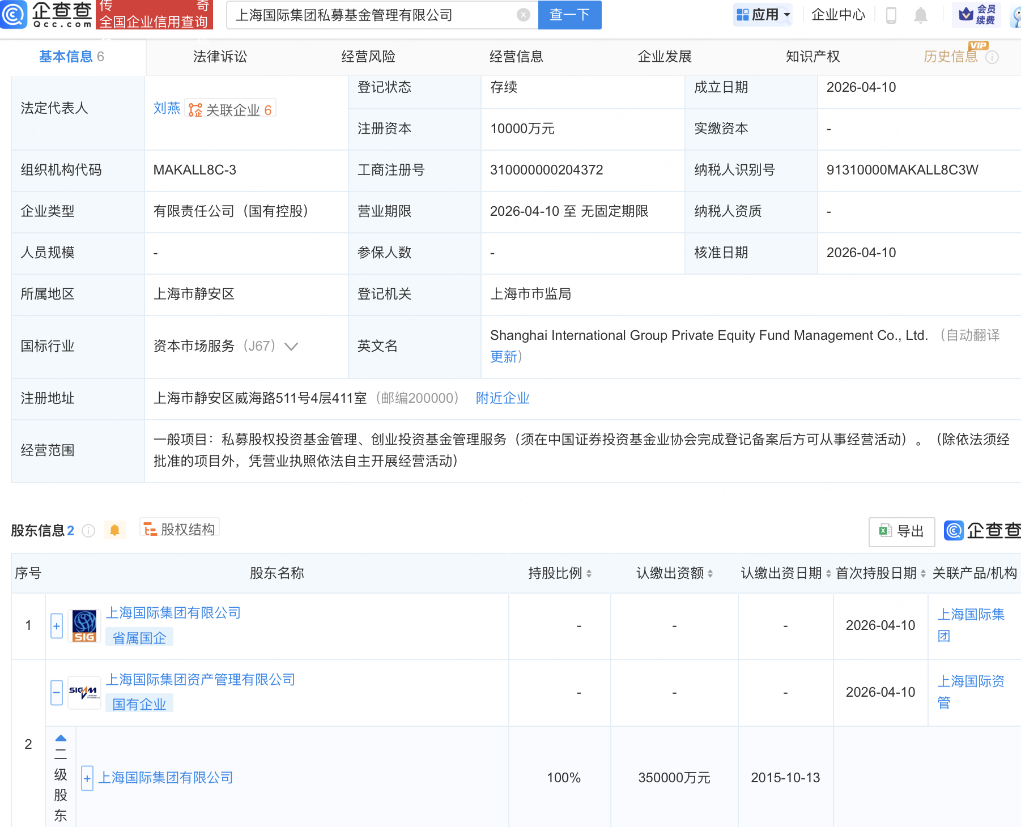The width and height of the screenshot is (1021, 827).
Task: Open the SIG logo of first shareholder
Action: 84,626
